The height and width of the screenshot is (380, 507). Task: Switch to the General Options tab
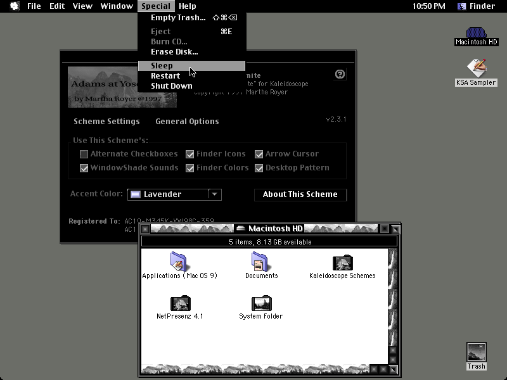pyautogui.click(x=187, y=122)
